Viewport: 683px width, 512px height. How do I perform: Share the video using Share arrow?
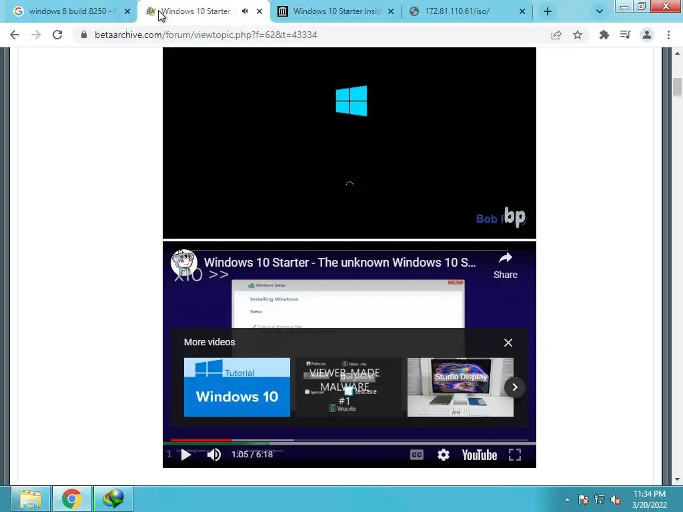(x=506, y=265)
